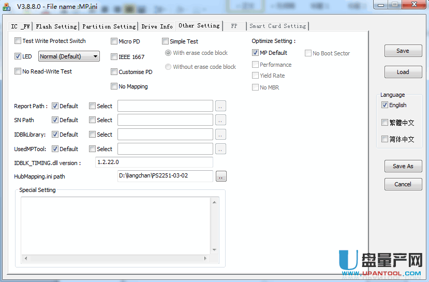429x282 pixels.
Task: Select 简体中文 language checkbox
Action: coord(384,139)
